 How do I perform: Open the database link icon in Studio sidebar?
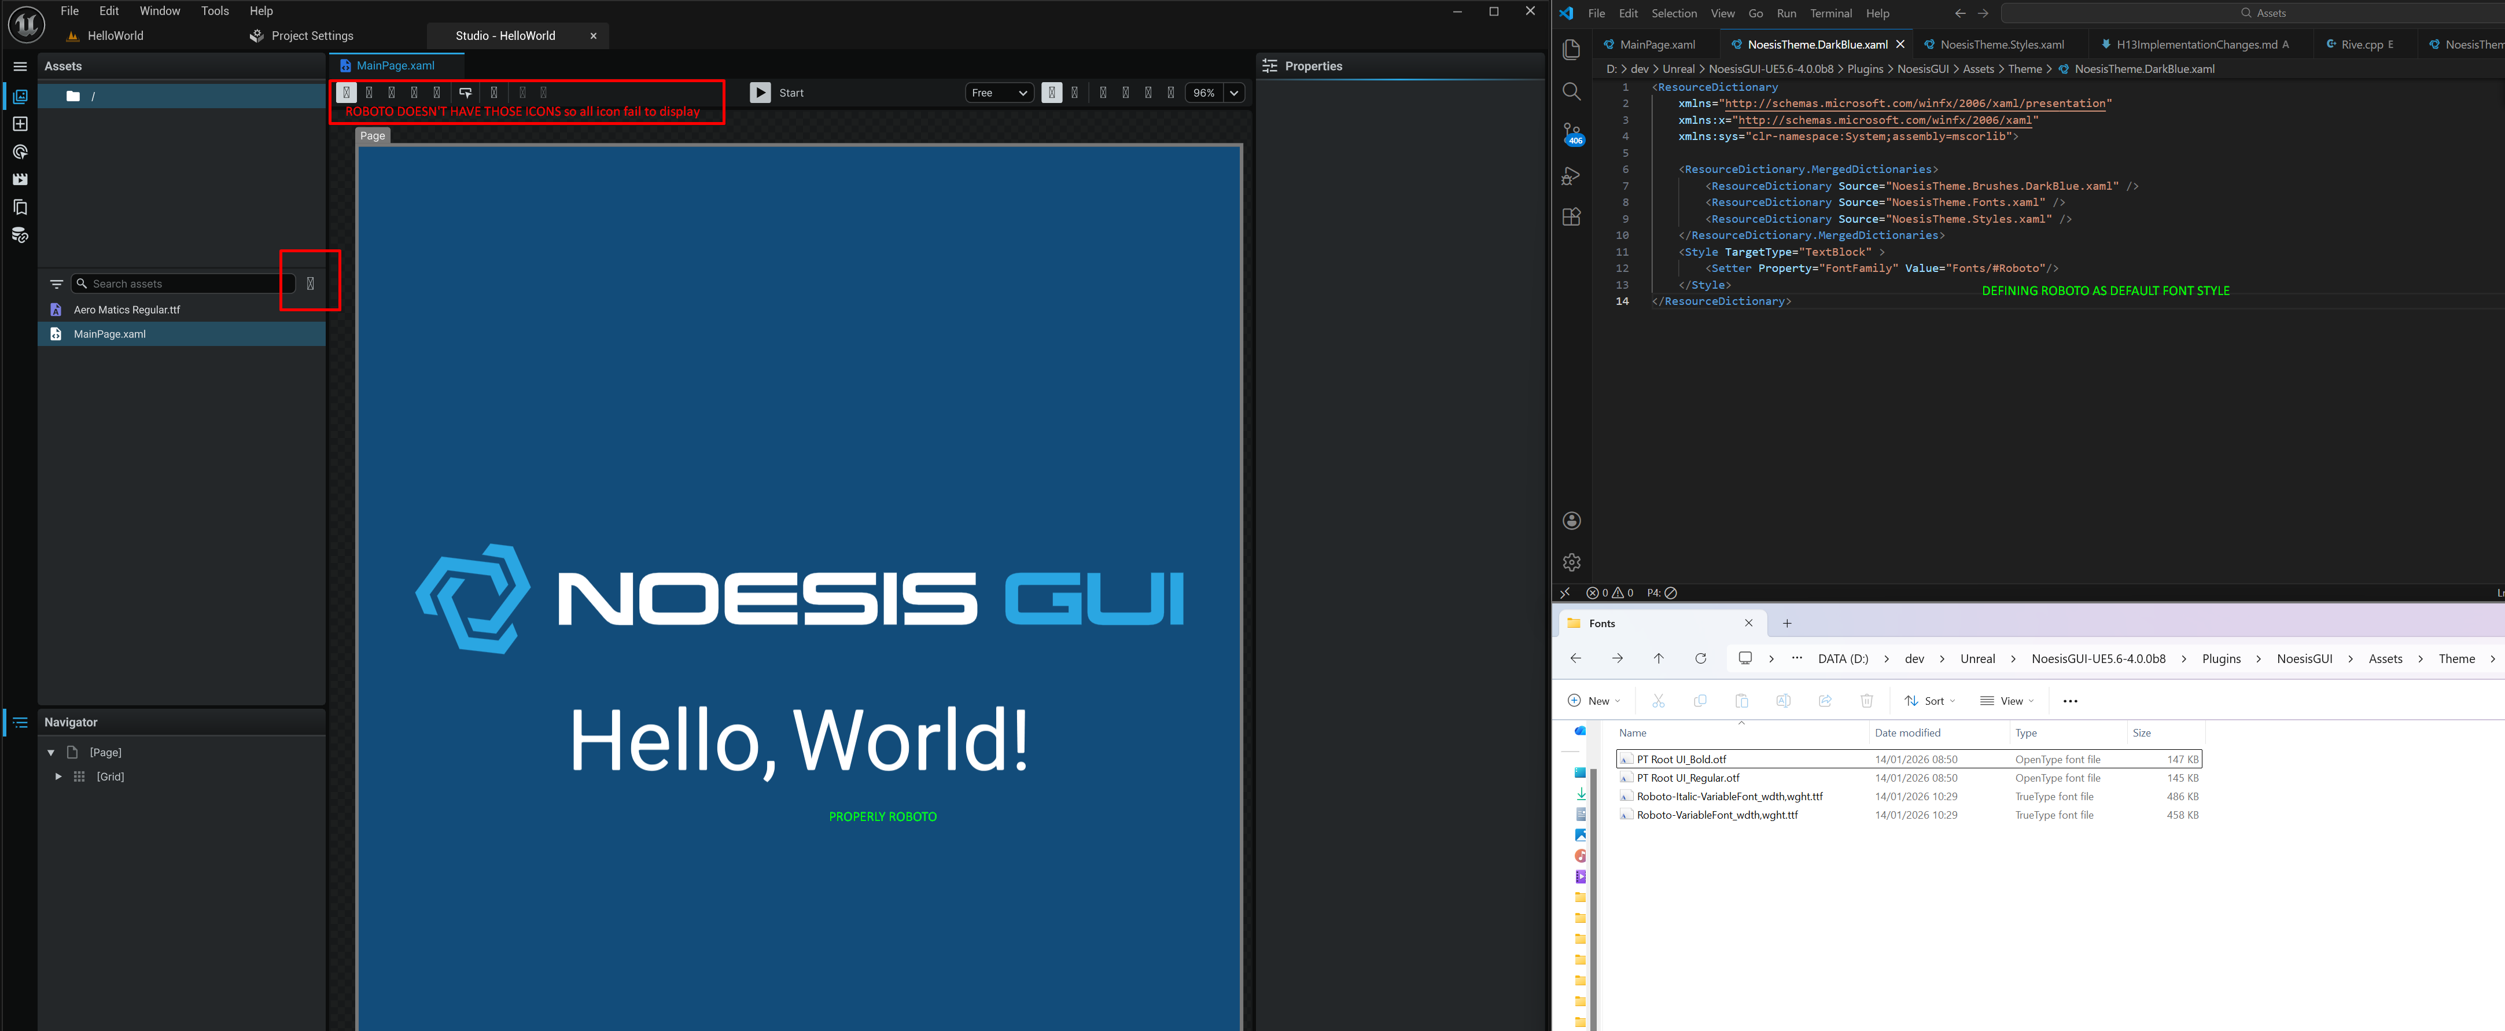20,234
